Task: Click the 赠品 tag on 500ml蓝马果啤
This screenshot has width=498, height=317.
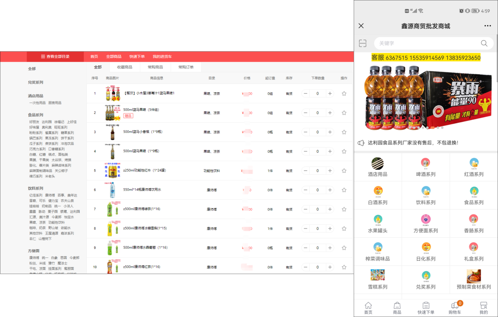Action: tap(128, 116)
